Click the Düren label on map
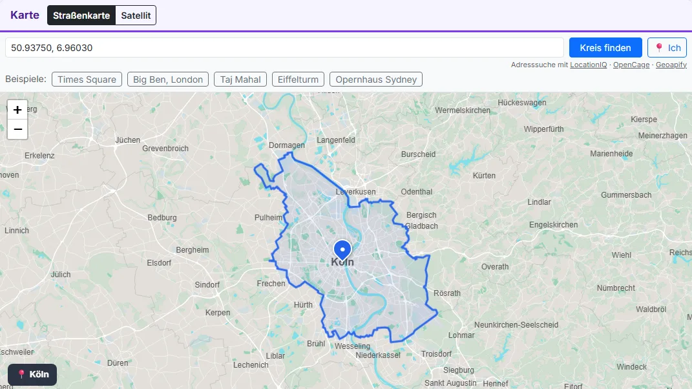Image resolution: width=692 pixels, height=389 pixels. click(x=118, y=363)
